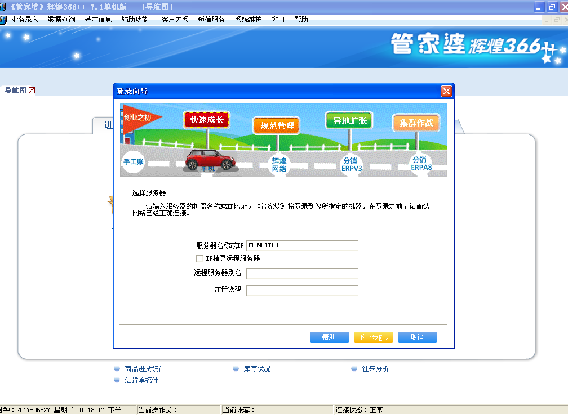Enable the IP精灵远程服务器 checkbox
Screen dimensions: 568x415
199,259
